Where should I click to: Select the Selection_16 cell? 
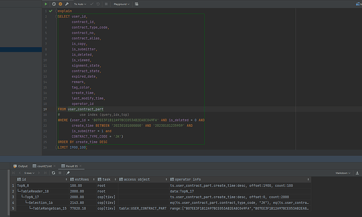click(x=42, y=203)
